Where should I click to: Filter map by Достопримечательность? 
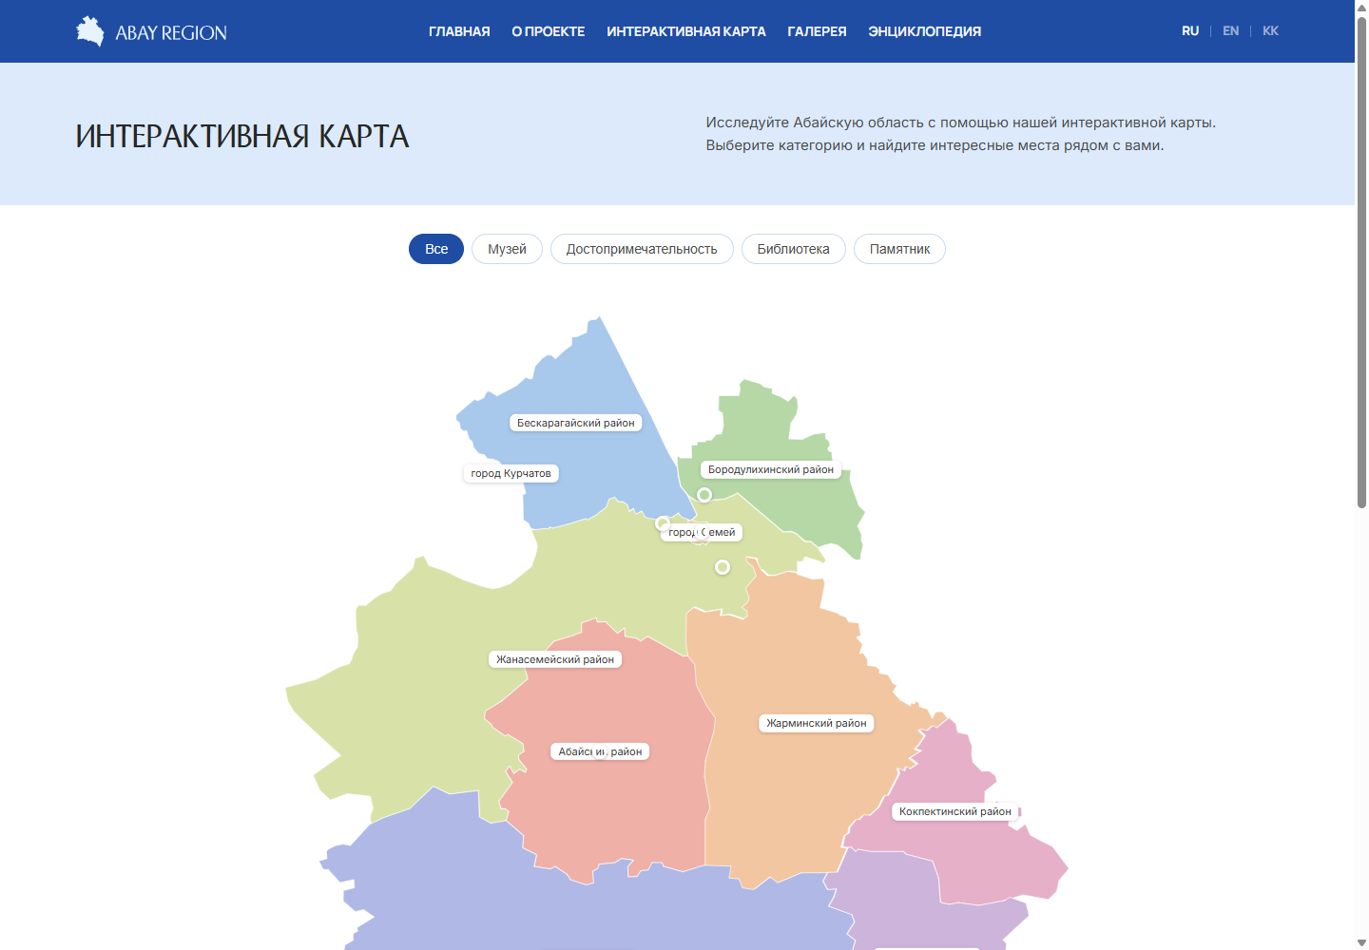(x=642, y=249)
